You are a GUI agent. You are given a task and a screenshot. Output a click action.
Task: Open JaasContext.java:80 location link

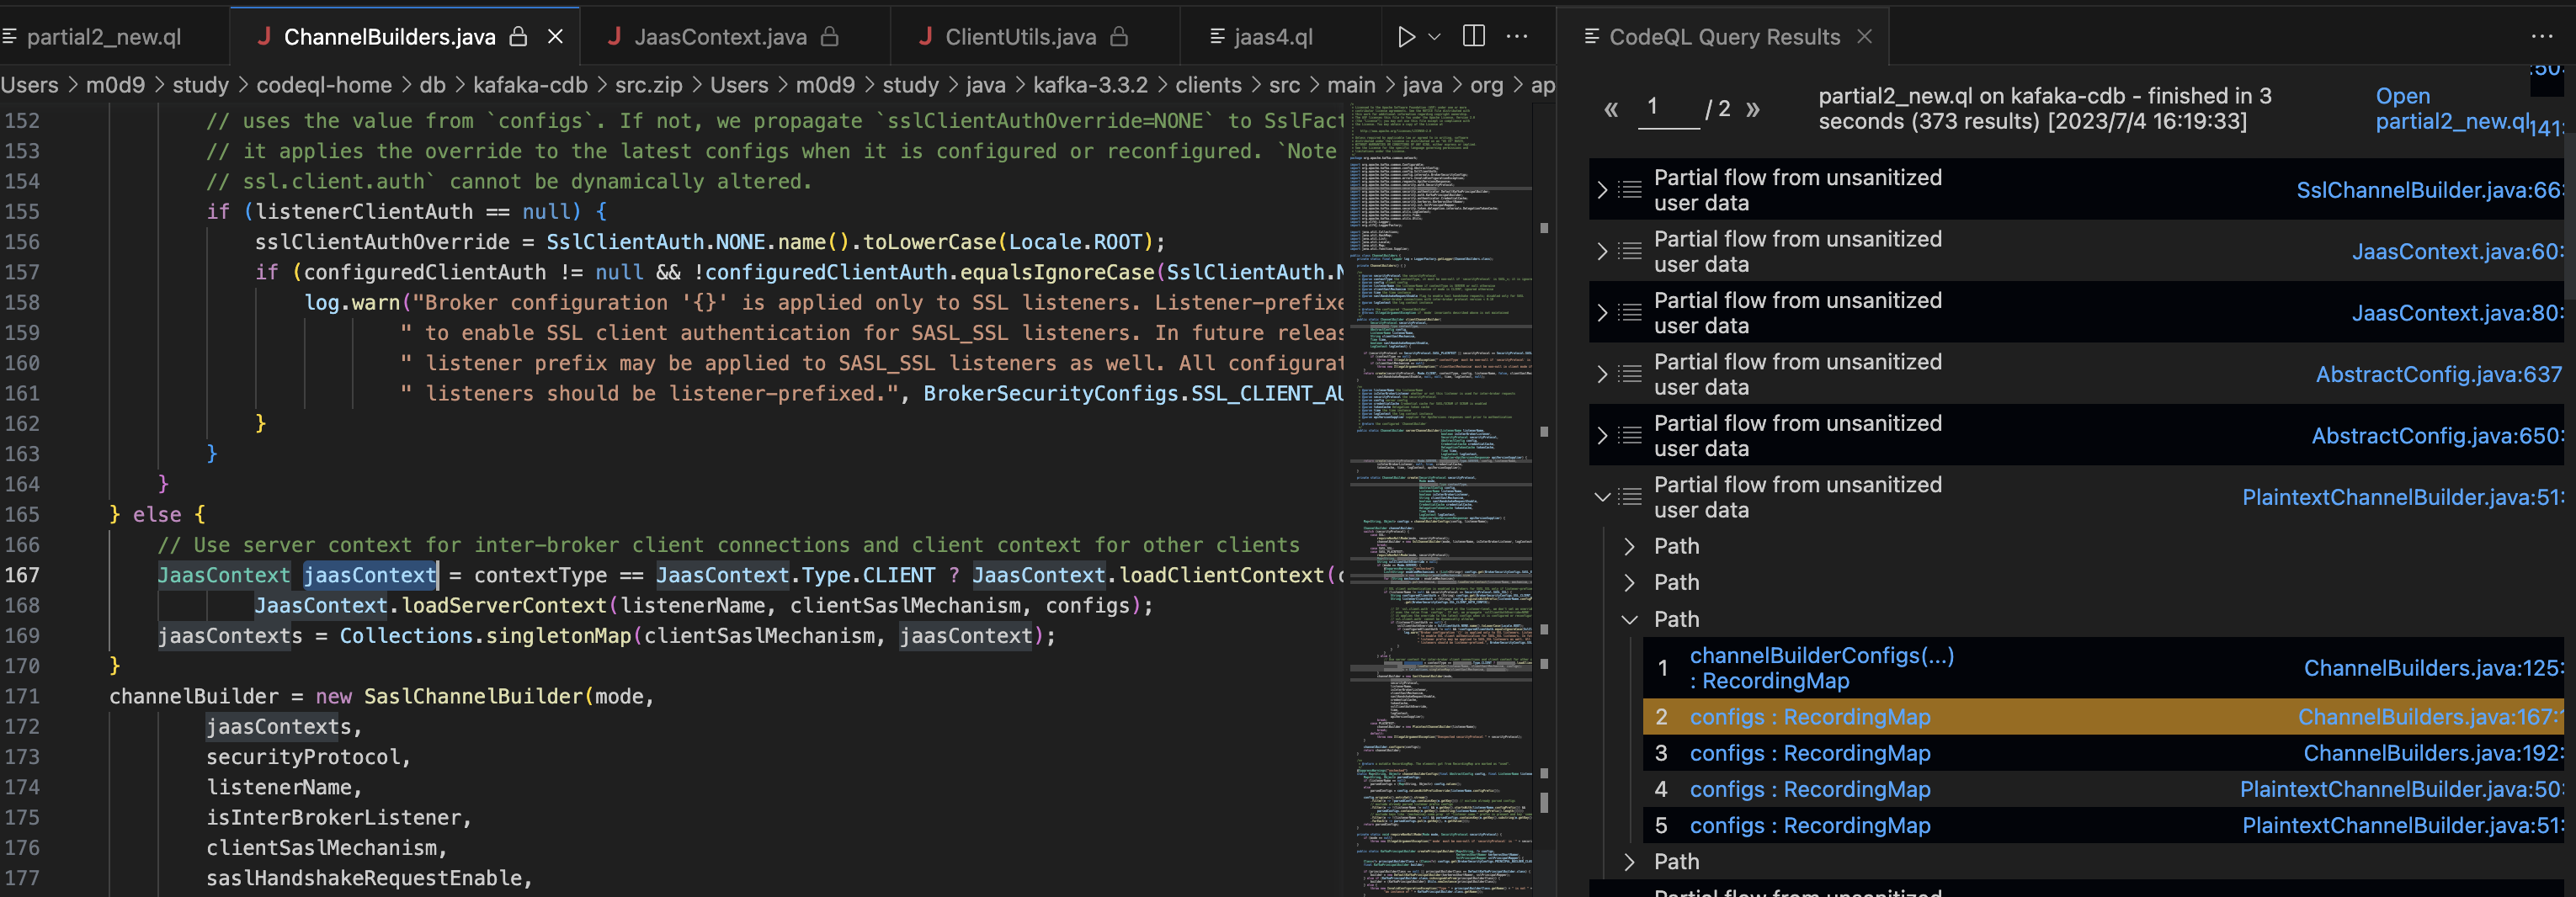[x=2457, y=313]
